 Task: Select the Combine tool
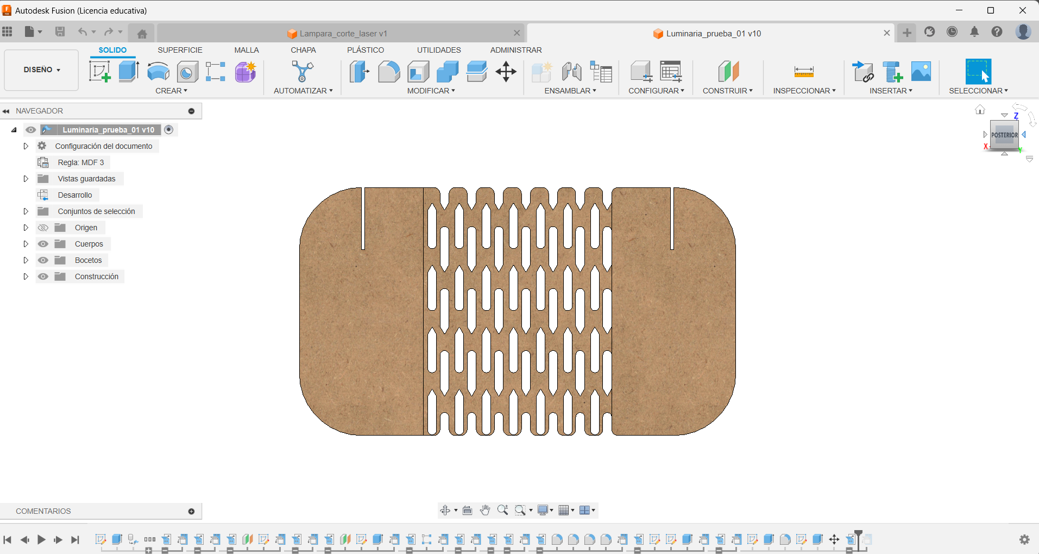click(x=448, y=72)
